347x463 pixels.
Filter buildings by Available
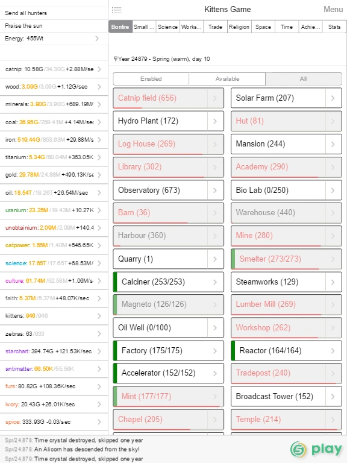pos(227,79)
